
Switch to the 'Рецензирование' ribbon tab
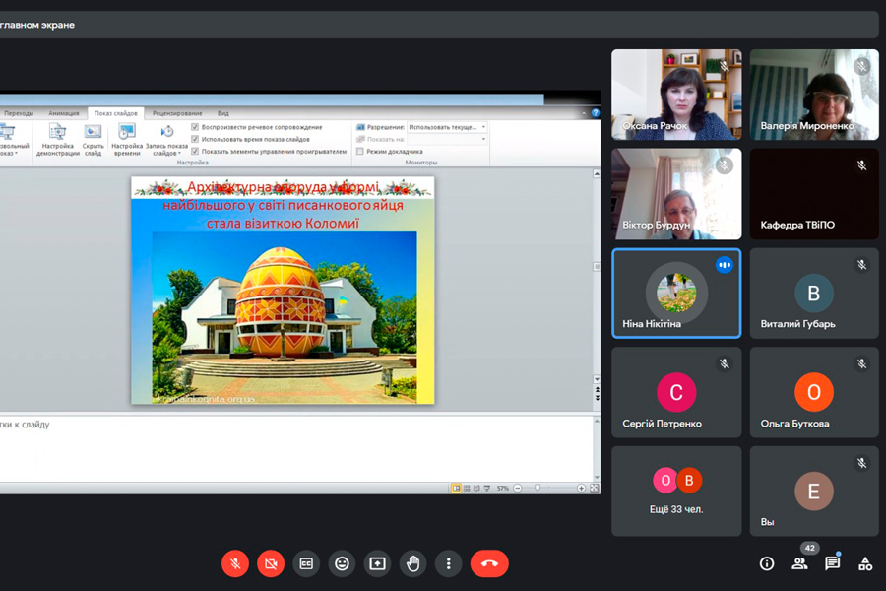pyautogui.click(x=177, y=113)
